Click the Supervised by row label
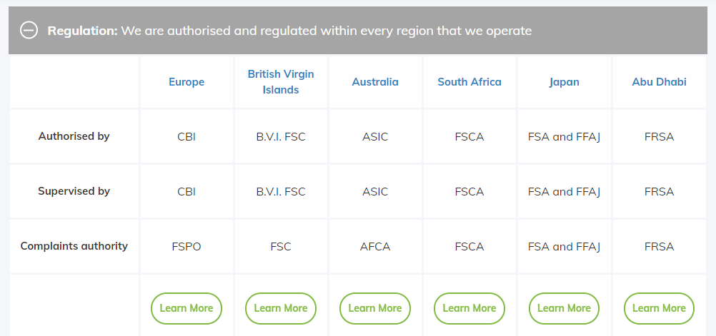716x336 pixels. click(x=74, y=191)
